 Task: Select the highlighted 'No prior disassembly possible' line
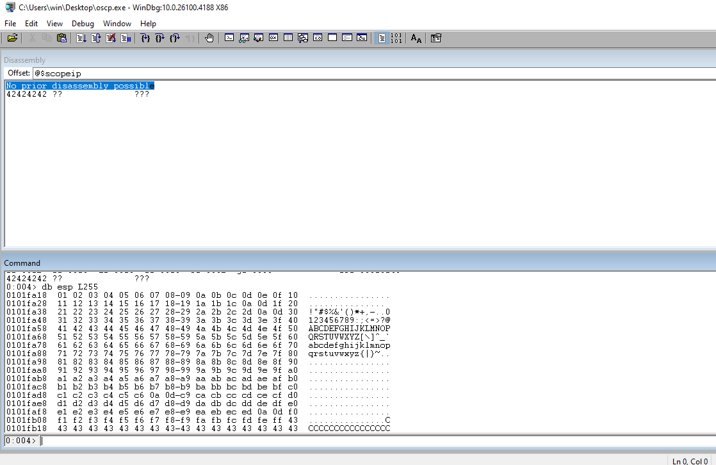point(80,86)
